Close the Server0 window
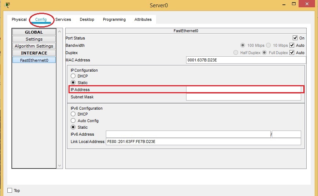The width and height of the screenshot is (318, 196). click(x=308, y=4)
